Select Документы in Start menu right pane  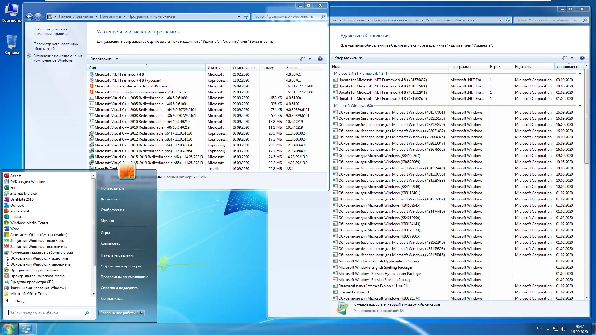point(110,199)
